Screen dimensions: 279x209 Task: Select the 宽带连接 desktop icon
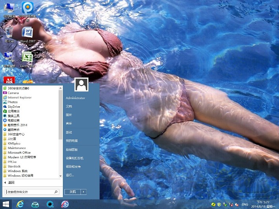pos(9,60)
